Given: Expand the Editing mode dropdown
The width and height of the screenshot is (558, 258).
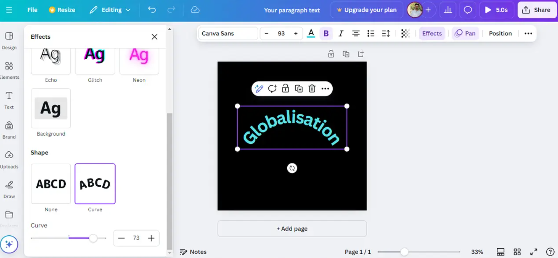Looking at the screenshot, I should click(x=110, y=10).
